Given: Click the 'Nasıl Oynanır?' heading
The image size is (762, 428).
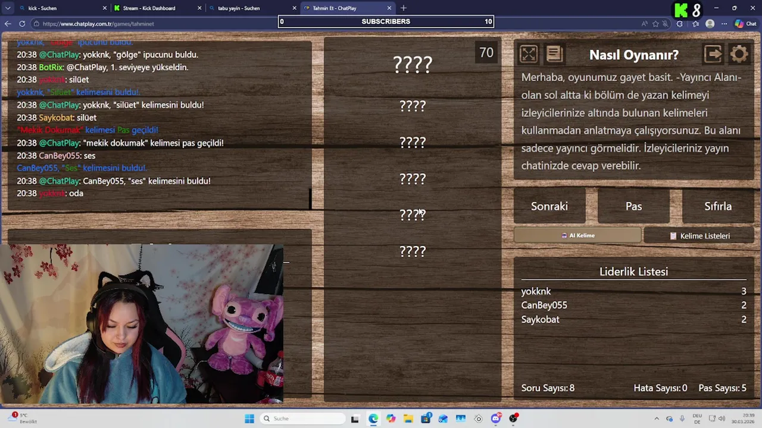Looking at the screenshot, I should coord(633,55).
